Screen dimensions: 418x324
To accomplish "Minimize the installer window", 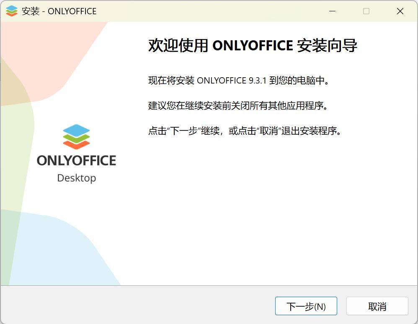I will point(332,11).
